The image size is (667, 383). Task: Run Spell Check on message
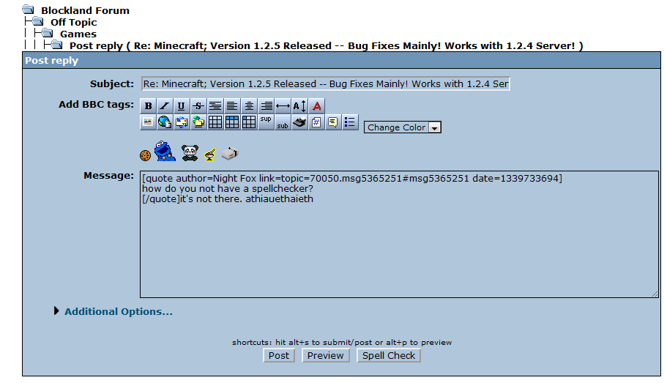(x=388, y=355)
